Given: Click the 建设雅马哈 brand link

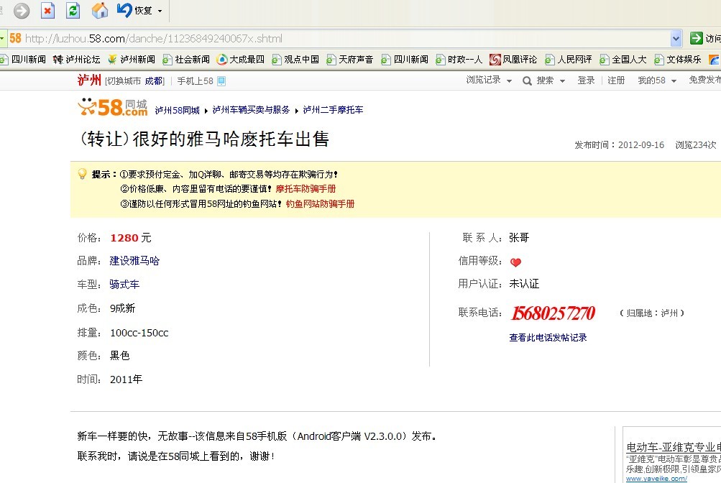Looking at the screenshot, I should click(x=134, y=261).
